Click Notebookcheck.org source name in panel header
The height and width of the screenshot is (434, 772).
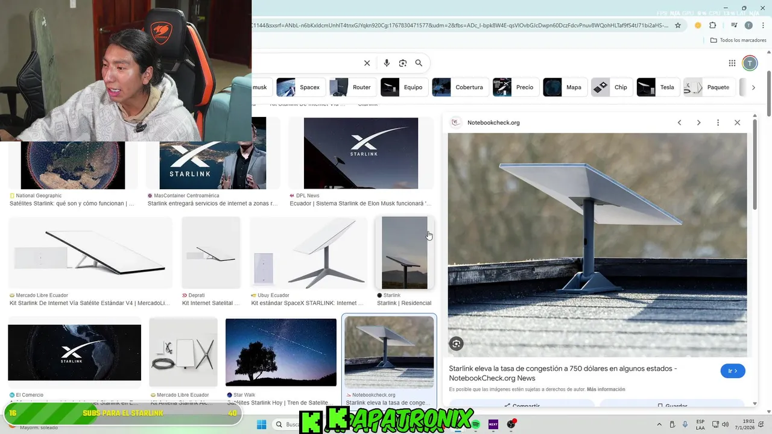493,122
